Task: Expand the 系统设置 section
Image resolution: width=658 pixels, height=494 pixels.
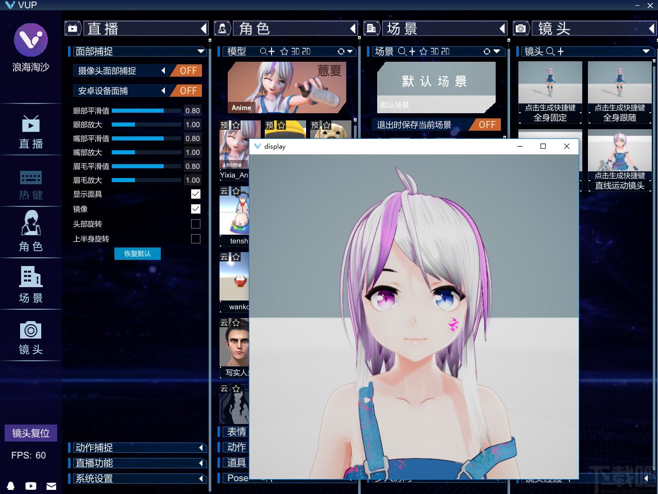Action: [x=201, y=479]
